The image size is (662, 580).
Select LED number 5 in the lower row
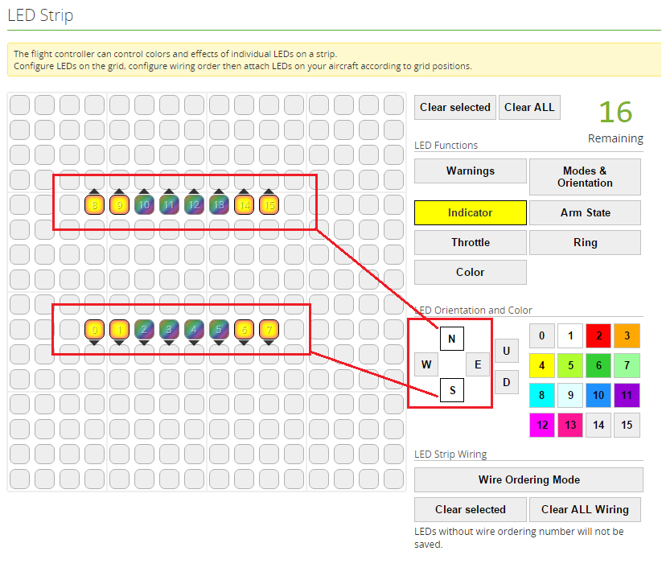pyautogui.click(x=219, y=329)
